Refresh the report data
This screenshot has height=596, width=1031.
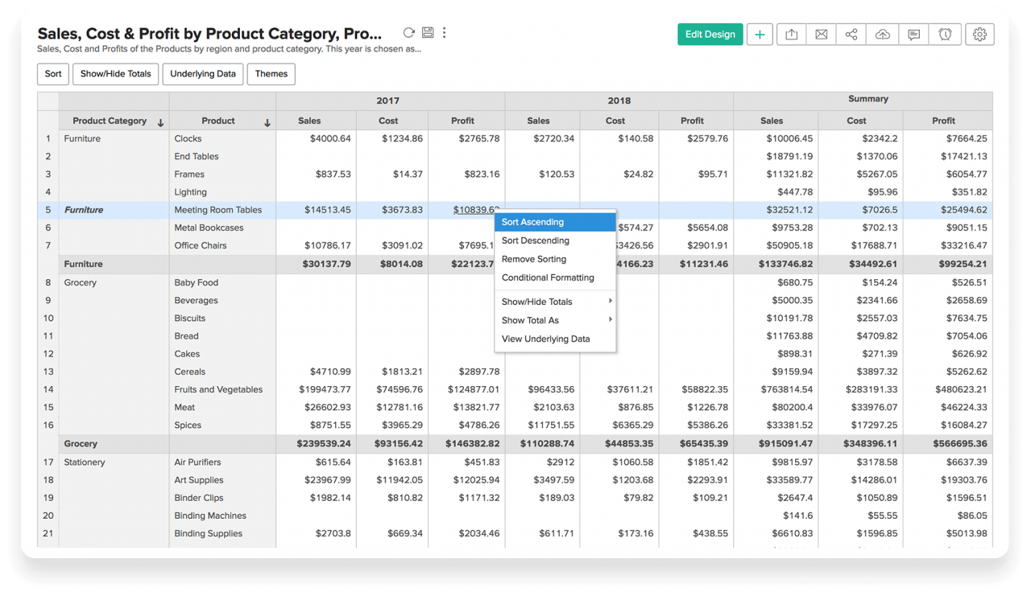pos(408,34)
